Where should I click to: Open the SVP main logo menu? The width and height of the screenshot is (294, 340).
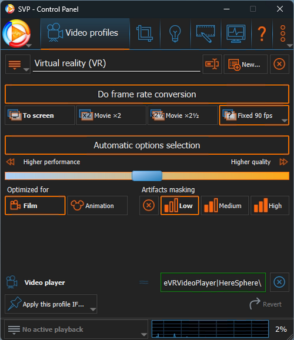pos(17,34)
